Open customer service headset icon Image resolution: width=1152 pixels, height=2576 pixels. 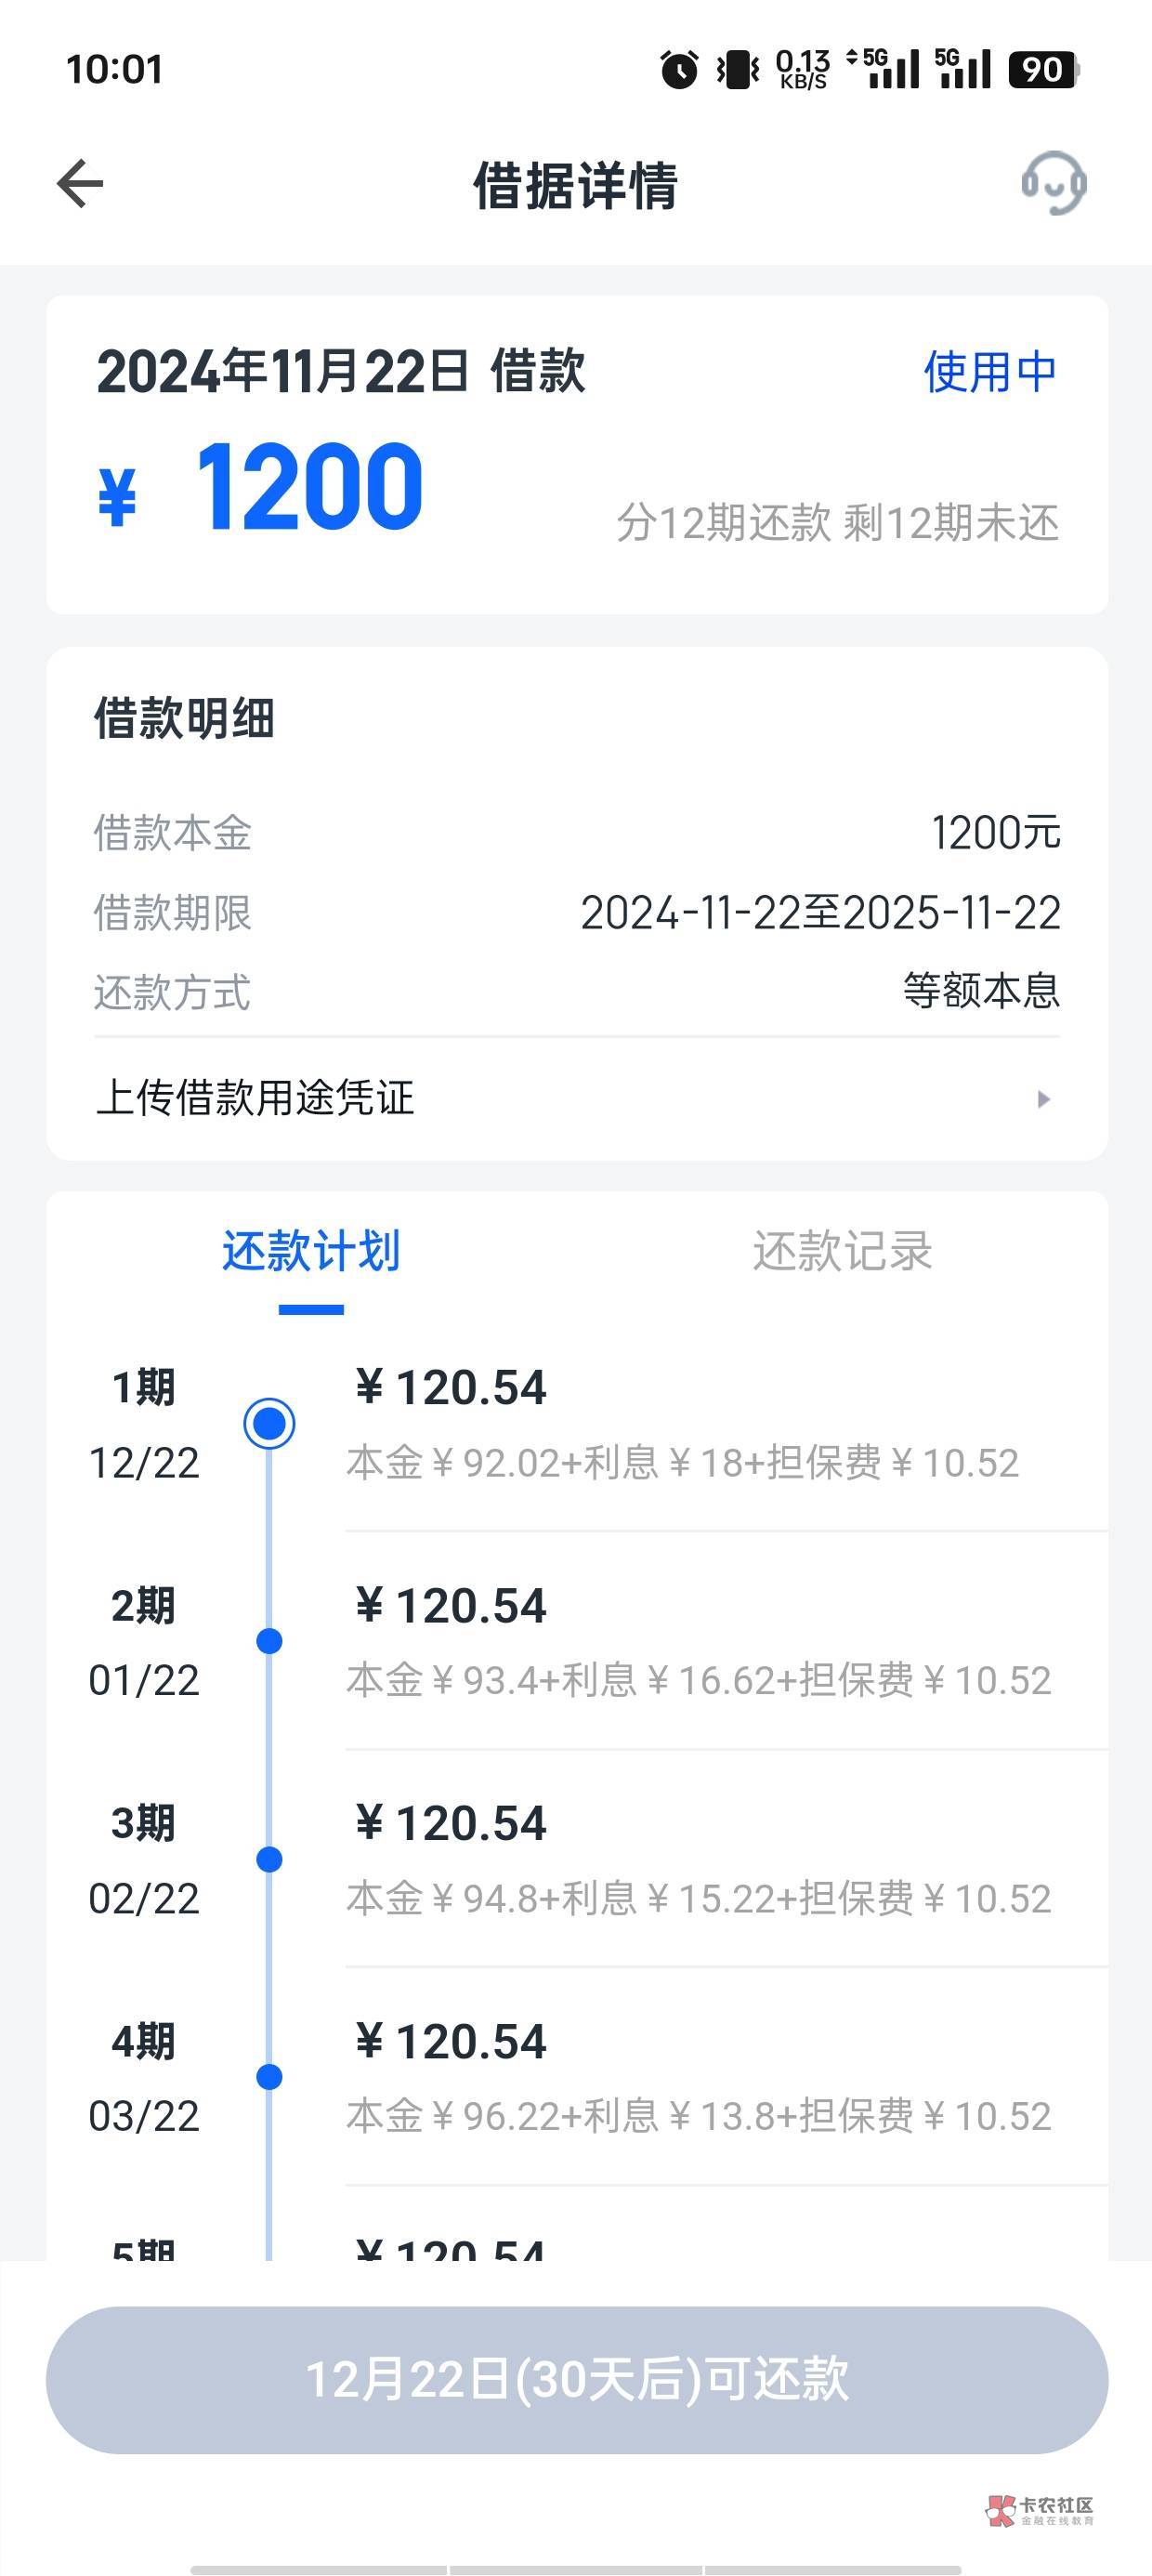coord(1053,184)
